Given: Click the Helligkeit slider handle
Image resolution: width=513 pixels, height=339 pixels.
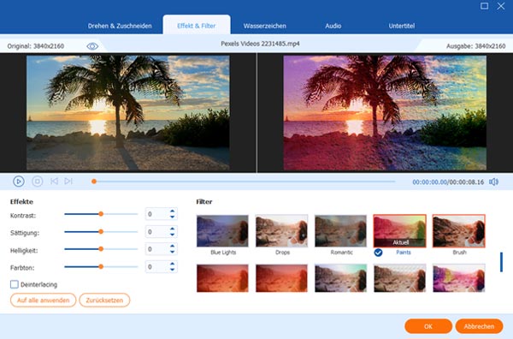Looking at the screenshot, I should (x=101, y=249).
